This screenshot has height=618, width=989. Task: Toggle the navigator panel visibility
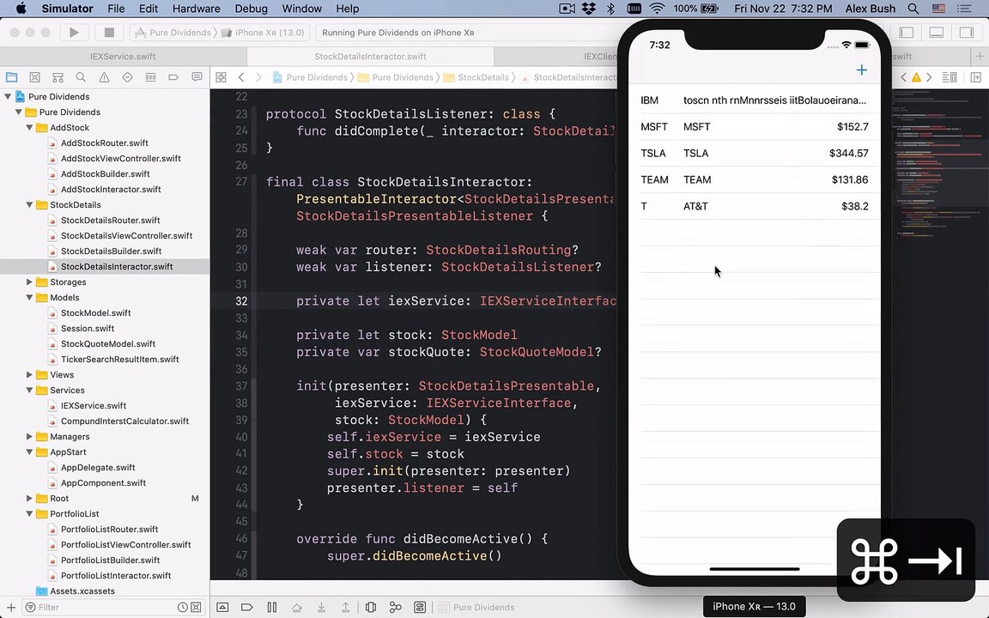pyautogui.click(x=907, y=32)
